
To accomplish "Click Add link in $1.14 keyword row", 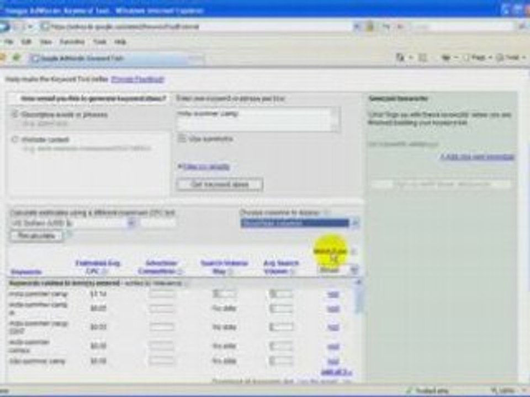I will pos(333,294).
